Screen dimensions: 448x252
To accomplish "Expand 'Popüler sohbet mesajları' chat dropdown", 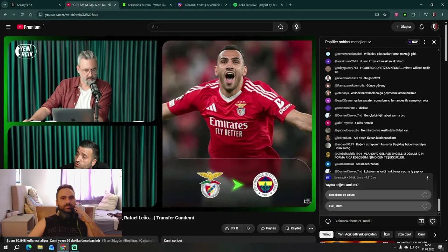I will coord(348,42).
